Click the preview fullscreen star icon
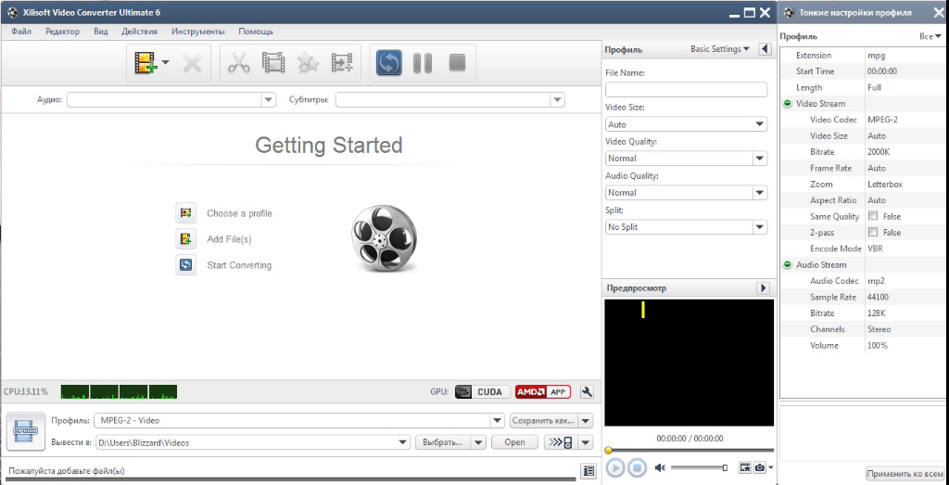Image resolution: width=949 pixels, height=485 pixels. [x=744, y=467]
